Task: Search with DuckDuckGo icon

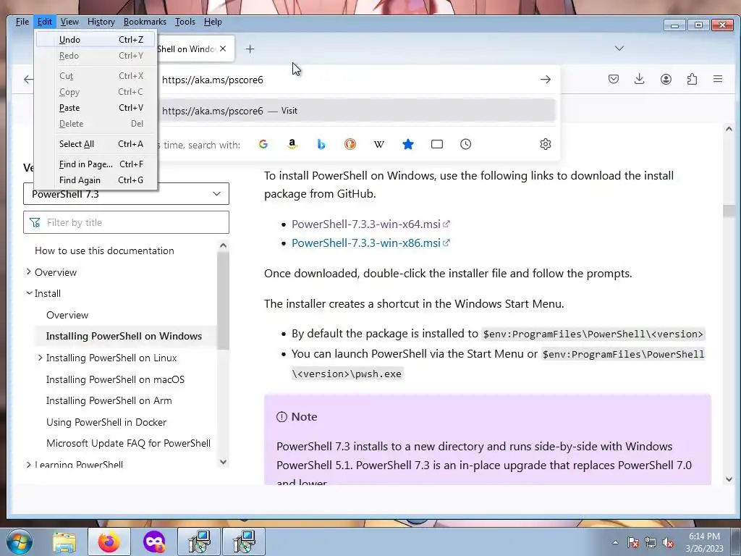Action: click(350, 144)
